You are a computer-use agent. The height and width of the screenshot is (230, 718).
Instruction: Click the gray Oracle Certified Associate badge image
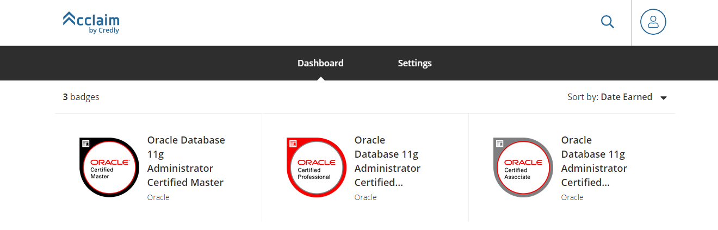(523, 167)
